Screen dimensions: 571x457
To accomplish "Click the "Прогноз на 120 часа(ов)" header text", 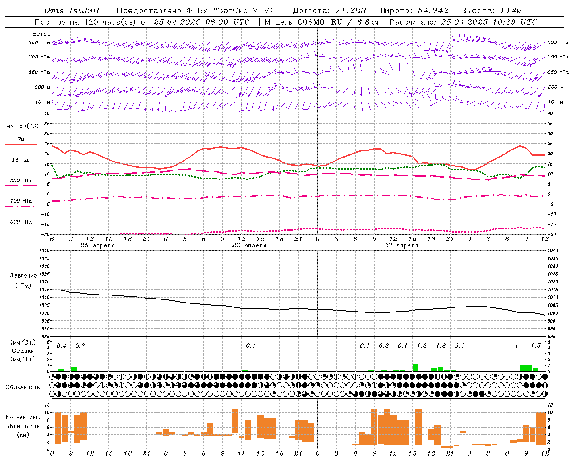I will click(86, 22).
